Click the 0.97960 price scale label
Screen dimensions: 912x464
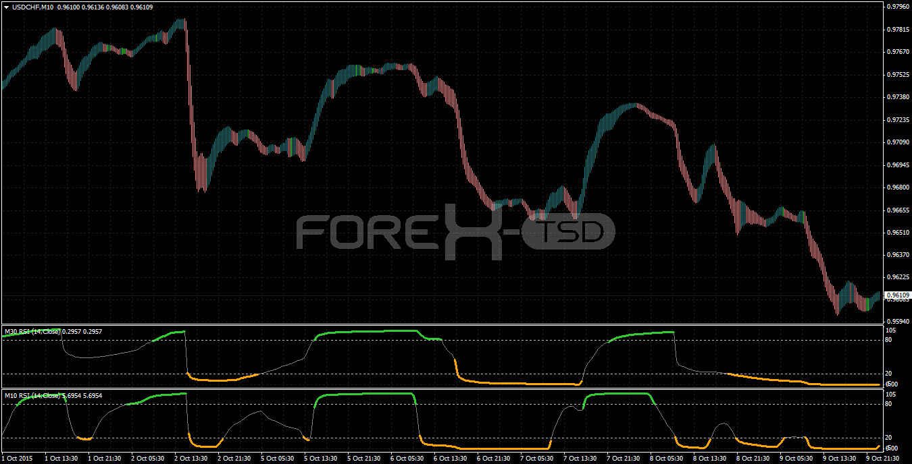[x=897, y=7]
